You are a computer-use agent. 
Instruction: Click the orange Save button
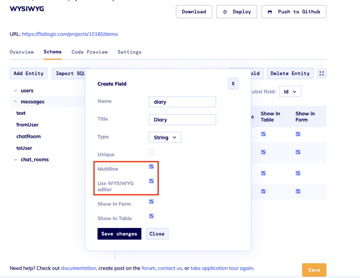click(x=314, y=270)
